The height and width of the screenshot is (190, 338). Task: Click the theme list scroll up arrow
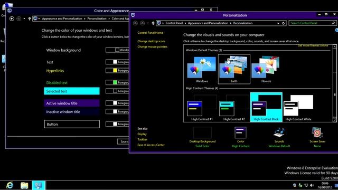point(334,47)
